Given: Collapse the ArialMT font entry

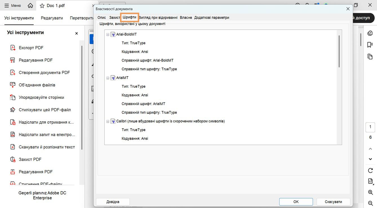Looking at the screenshot, I should tap(108, 78).
